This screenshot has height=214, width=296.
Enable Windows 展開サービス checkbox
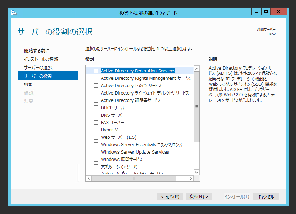96,159
